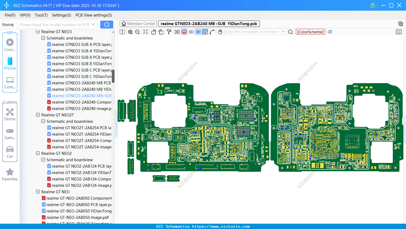
Task: Collapse Schematic and boardview under GT NEO2T
Action: click(x=43, y=121)
